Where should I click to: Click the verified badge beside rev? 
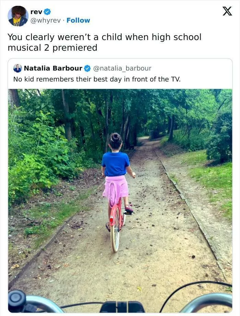coord(47,12)
